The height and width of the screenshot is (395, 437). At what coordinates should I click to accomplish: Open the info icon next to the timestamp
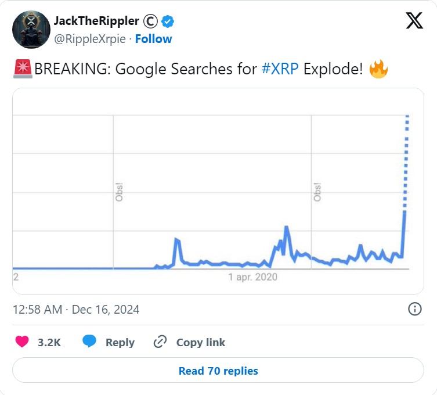pyautogui.click(x=415, y=309)
